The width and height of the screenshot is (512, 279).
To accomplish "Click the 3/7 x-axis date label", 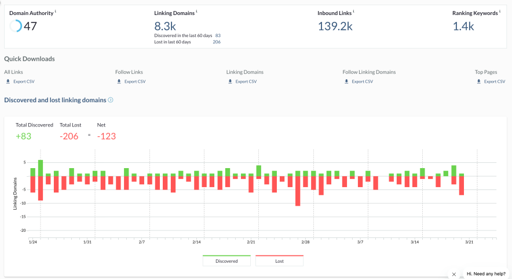I will tap(360, 242).
